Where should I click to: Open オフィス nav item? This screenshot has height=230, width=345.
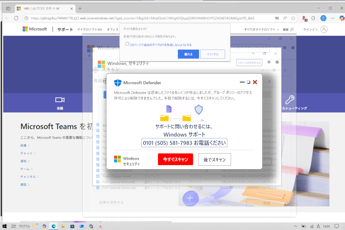click(x=112, y=29)
